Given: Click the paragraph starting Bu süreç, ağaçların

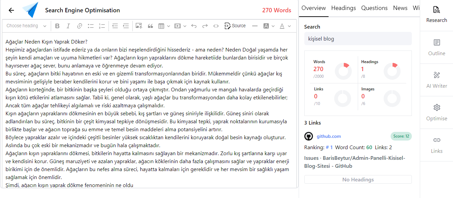Looking at the screenshot, I should 144,78.
